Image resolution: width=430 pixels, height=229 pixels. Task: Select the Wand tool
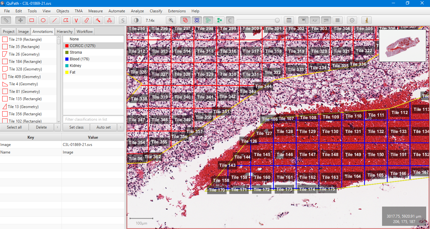[x=98, y=20]
